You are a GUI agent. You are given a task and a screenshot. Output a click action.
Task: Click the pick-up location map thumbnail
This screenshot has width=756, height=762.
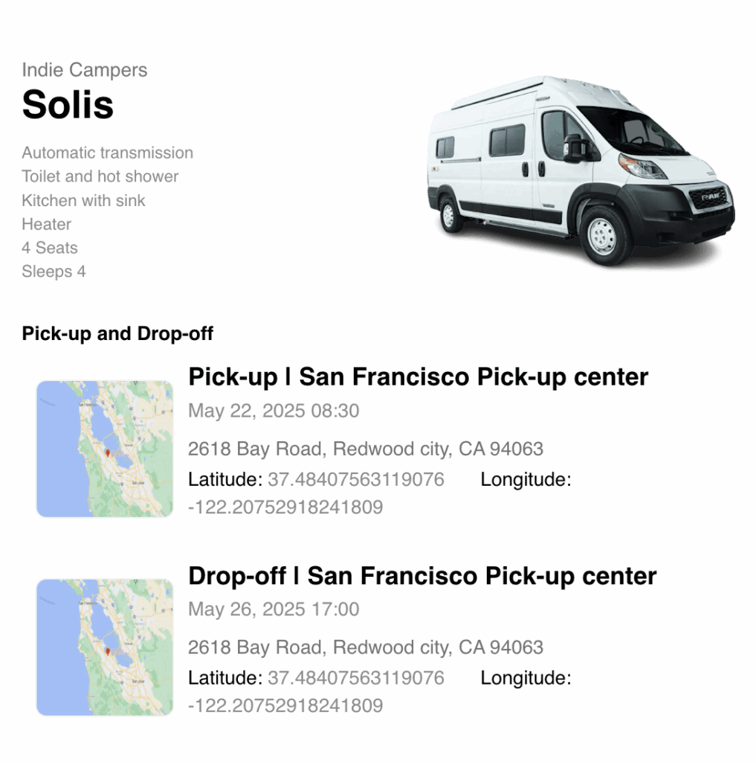(x=105, y=449)
